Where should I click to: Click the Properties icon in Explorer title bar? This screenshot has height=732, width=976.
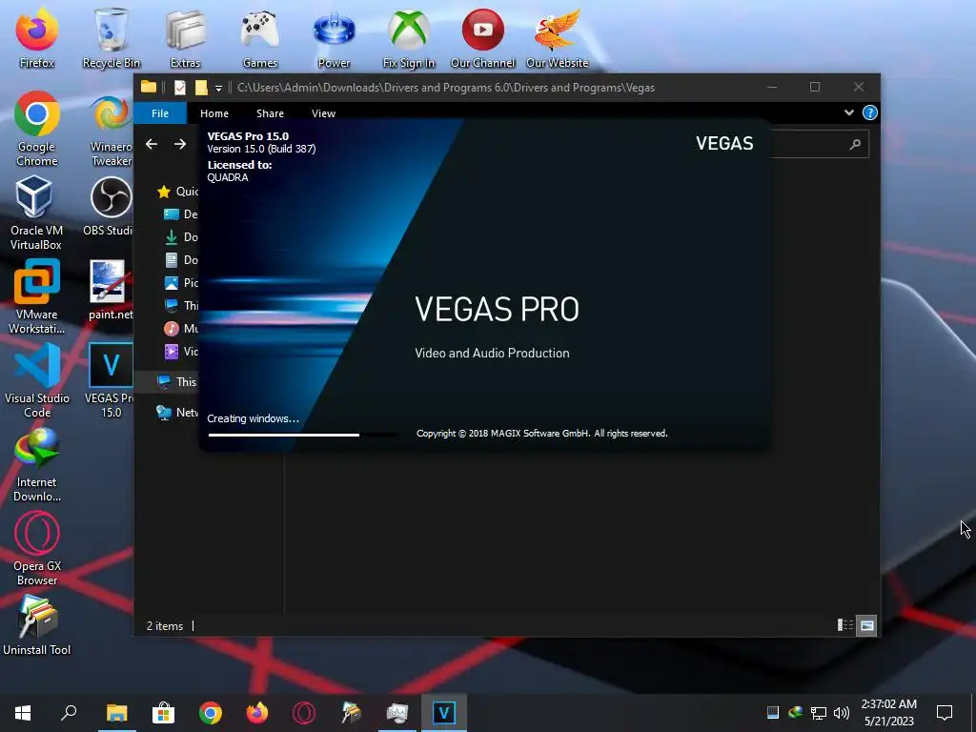[x=180, y=88]
